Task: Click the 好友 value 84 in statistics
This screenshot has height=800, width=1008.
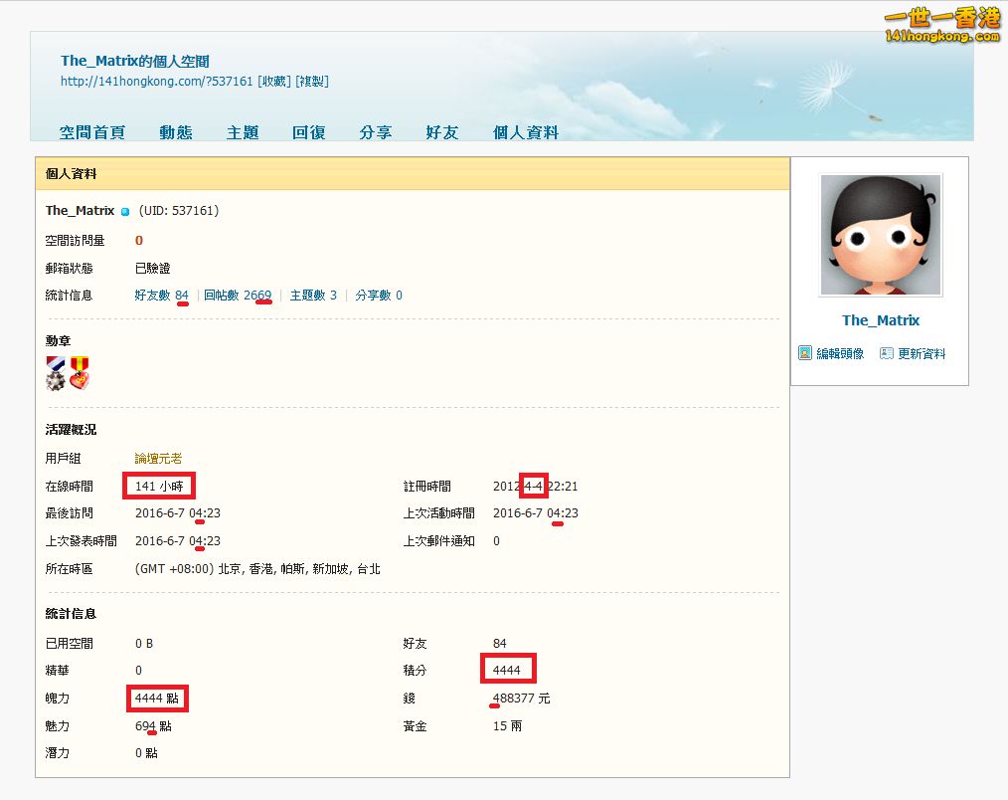Action: (x=499, y=643)
